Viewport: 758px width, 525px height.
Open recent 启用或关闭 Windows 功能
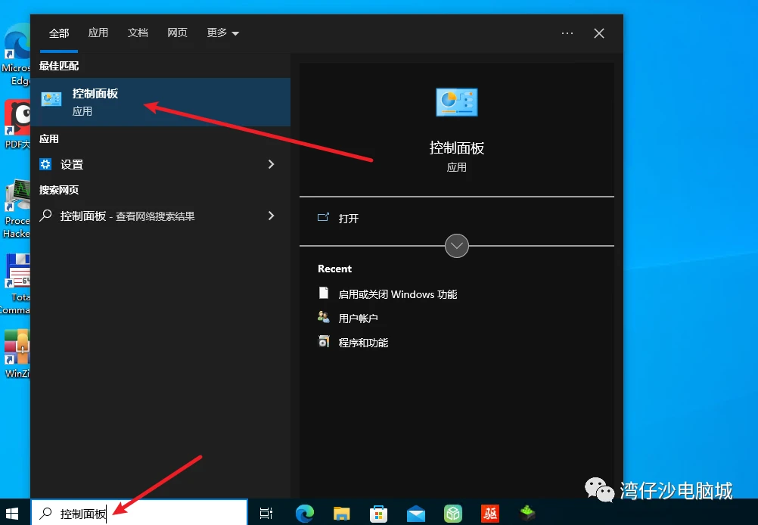click(x=398, y=294)
